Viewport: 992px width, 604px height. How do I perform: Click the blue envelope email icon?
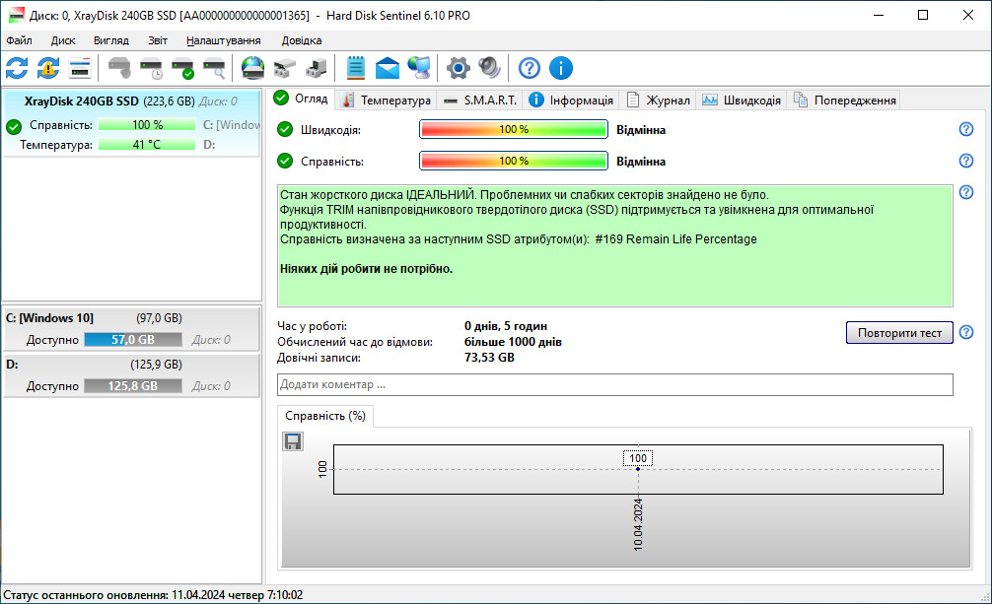(x=387, y=68)
